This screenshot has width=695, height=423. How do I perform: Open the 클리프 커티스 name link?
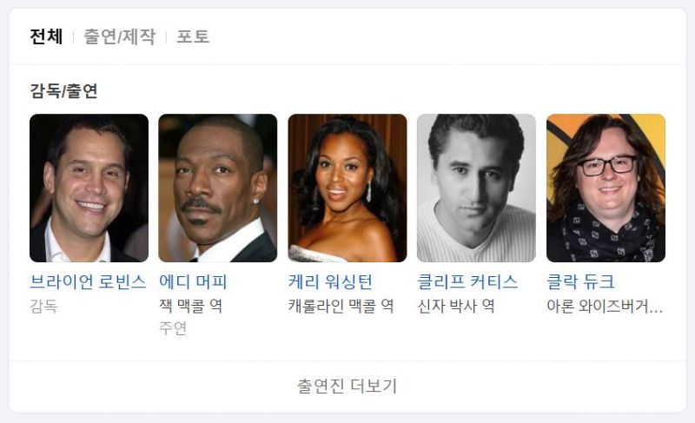pos(467,281)
